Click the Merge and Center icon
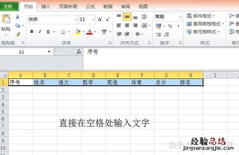239x155 pixels. 144,25
